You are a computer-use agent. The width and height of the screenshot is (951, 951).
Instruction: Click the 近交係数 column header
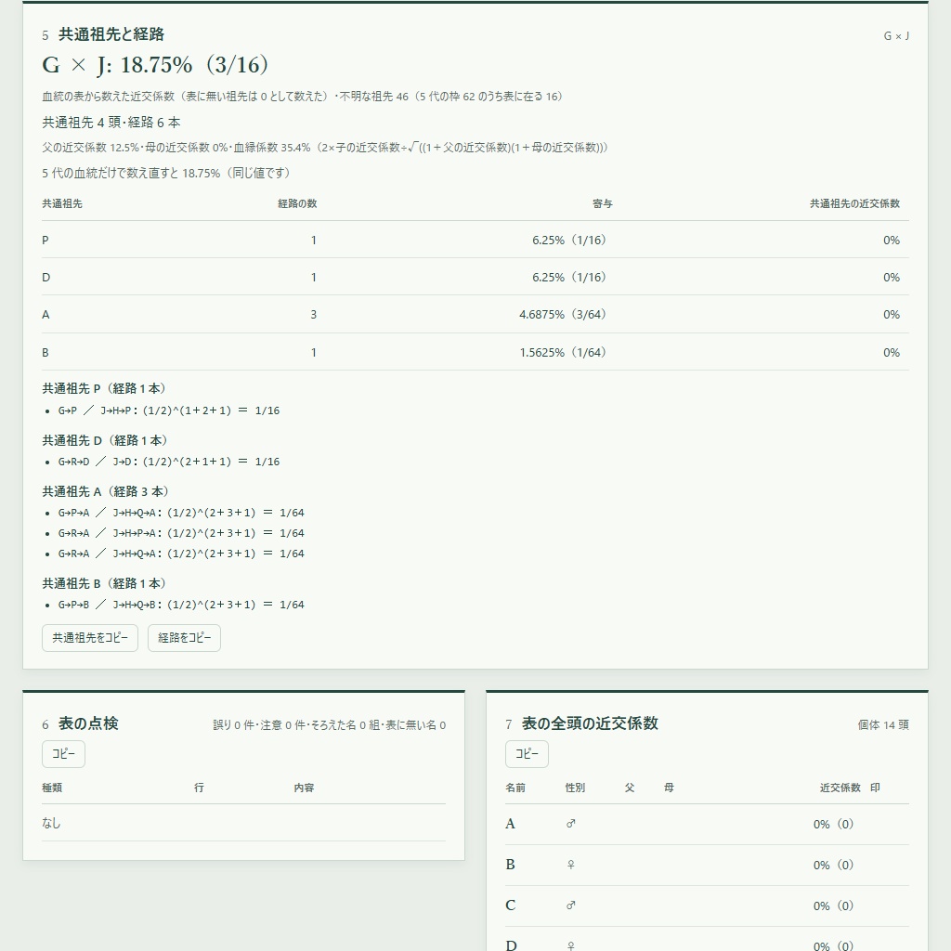(840, 788)
